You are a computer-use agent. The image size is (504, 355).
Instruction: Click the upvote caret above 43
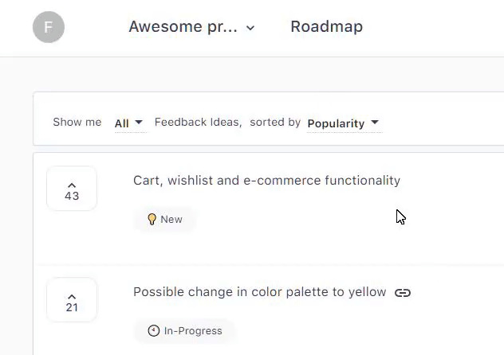[x=72, y=185]
